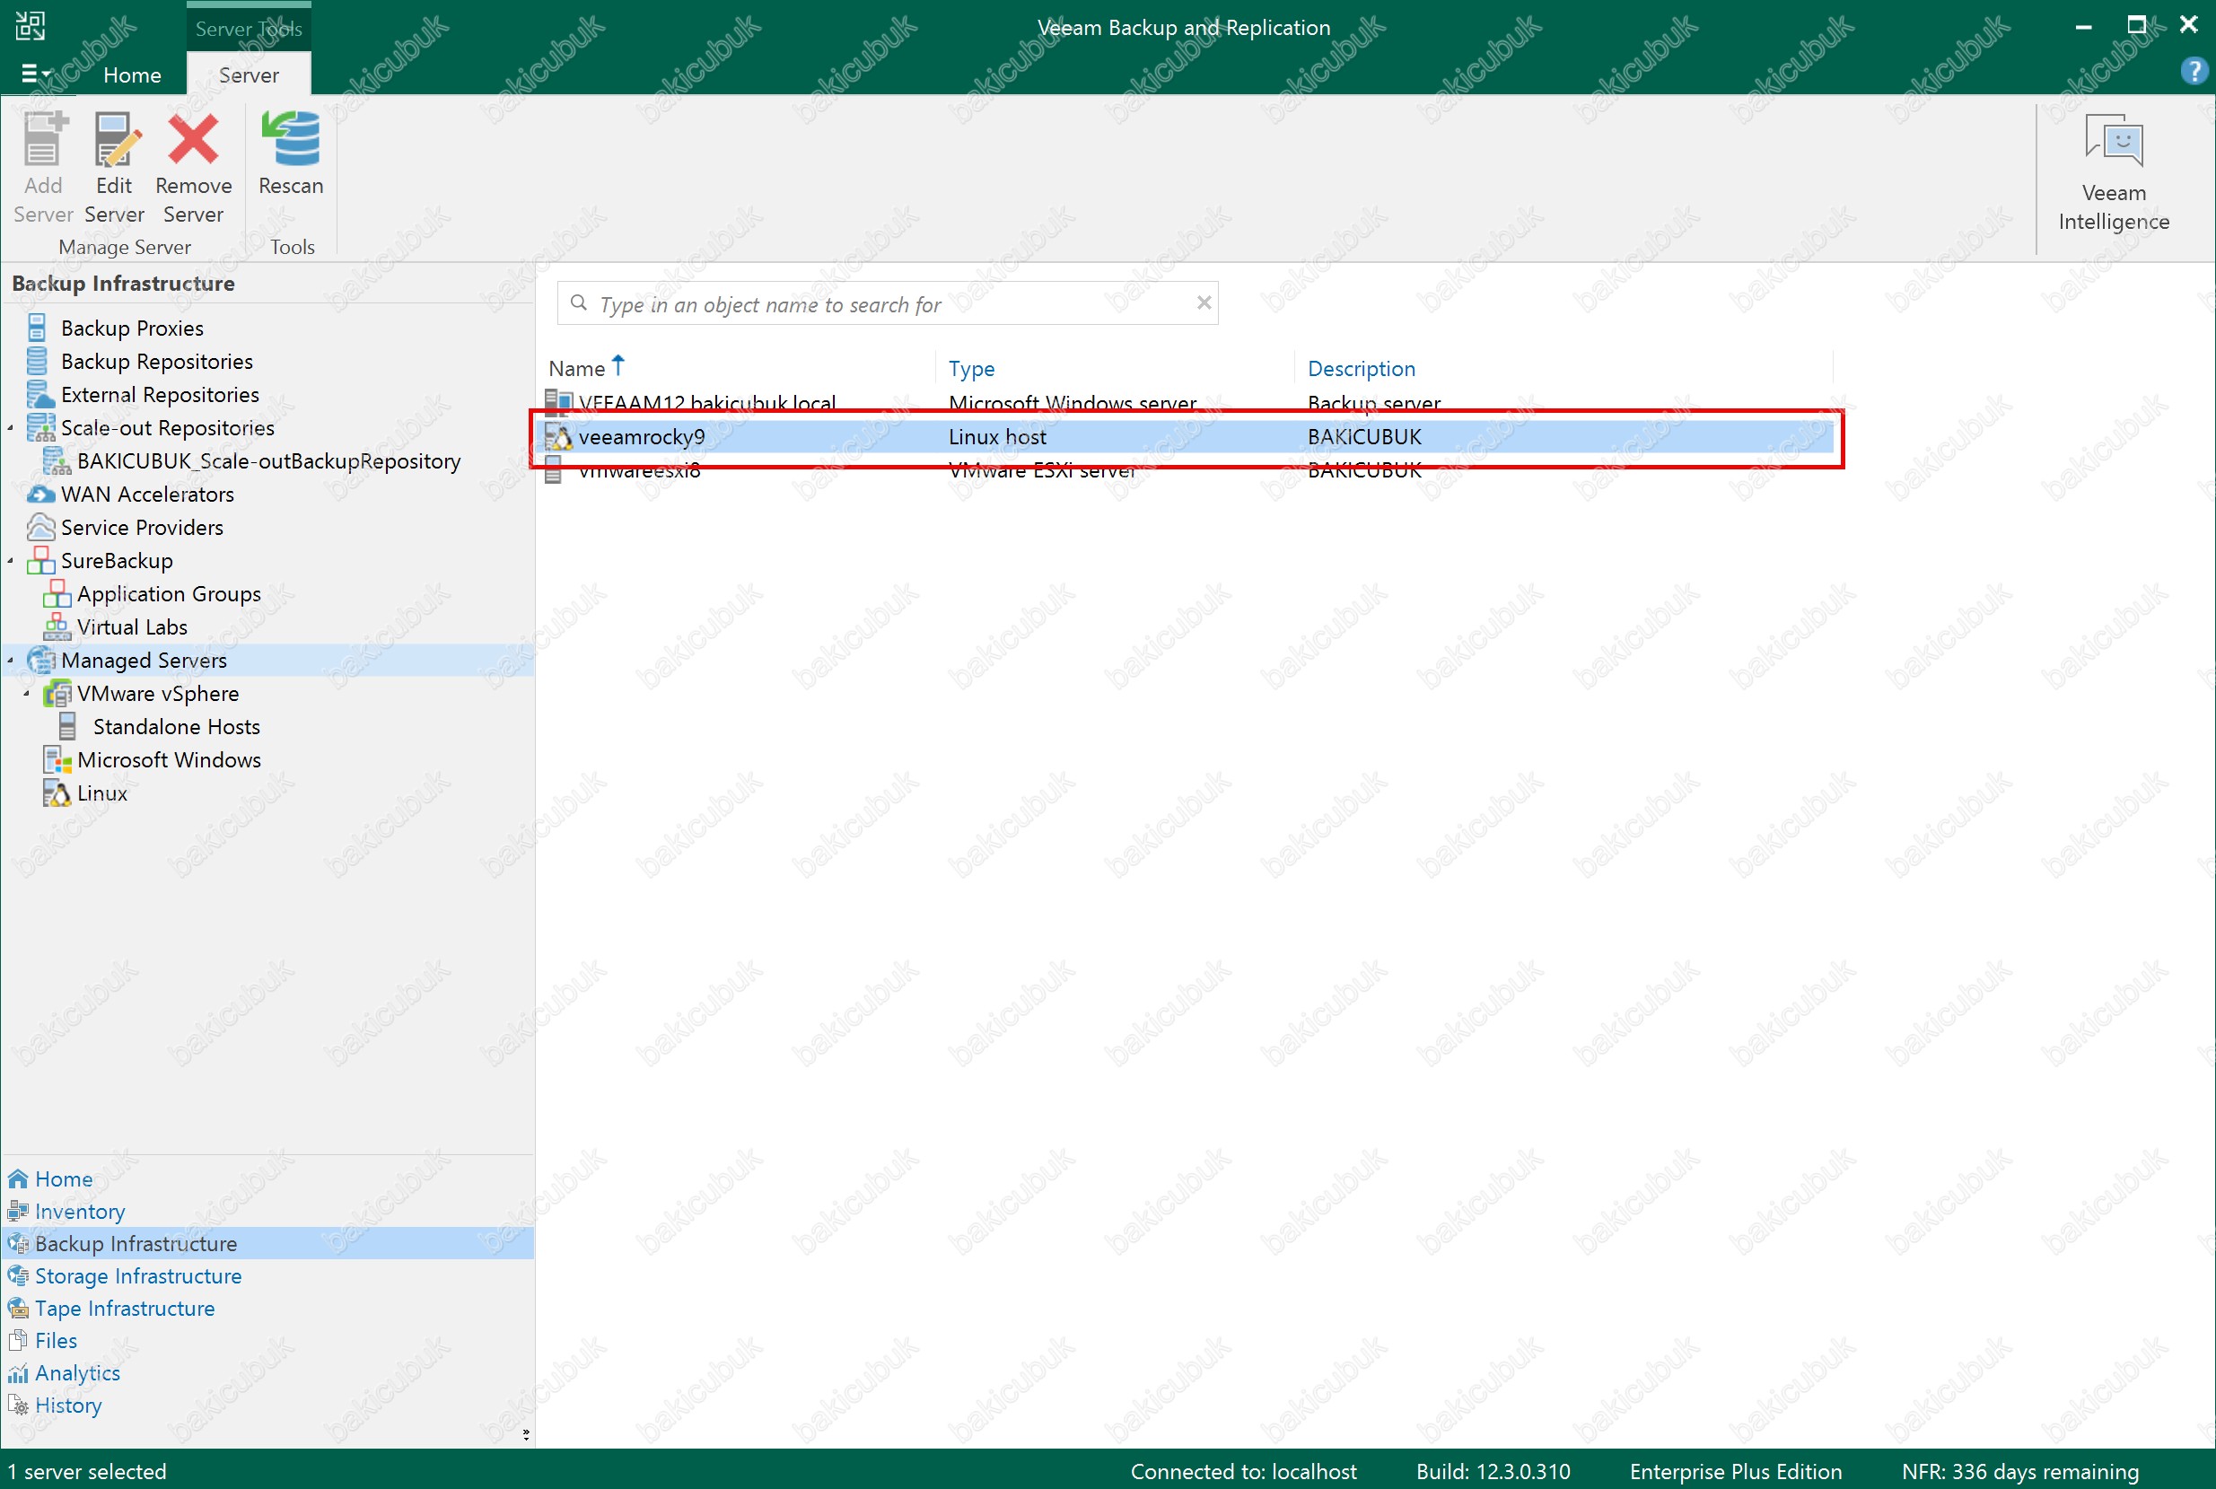Click the VMware vSphere icon

click(x=57, y=693)
